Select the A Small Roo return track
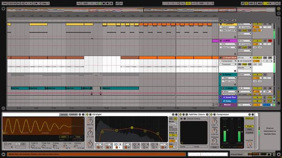This screenshot has width=282, height=158. tap(229, 97)
